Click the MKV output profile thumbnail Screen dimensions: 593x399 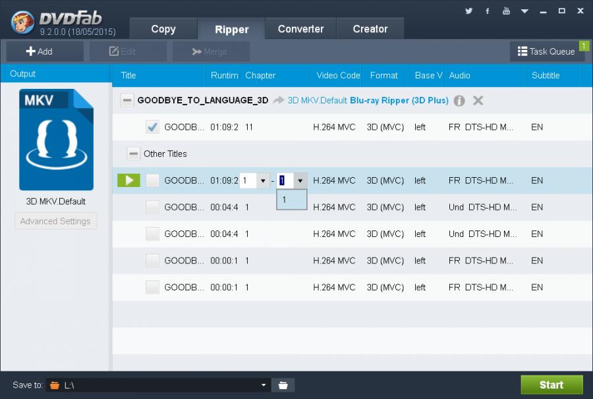[56, 140]
